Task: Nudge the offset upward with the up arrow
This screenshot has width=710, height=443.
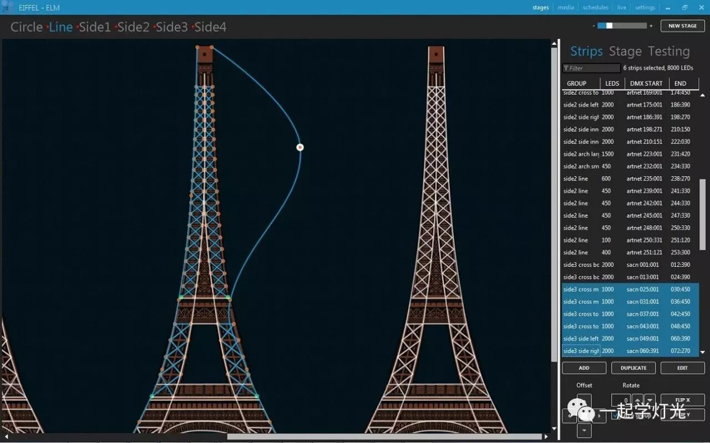Action: (584, 400)
